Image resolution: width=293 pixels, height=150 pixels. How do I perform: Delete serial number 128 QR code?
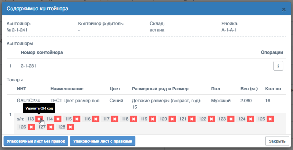tap(70, 127)
